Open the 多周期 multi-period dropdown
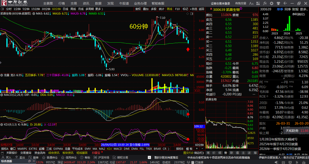Viewport: 309px width, 164px height. 89,9
